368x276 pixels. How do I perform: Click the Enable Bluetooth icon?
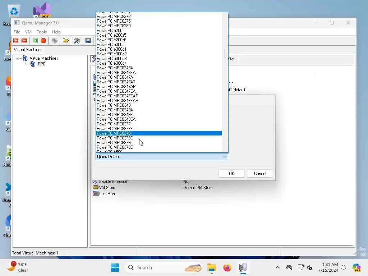pos(95,181)
